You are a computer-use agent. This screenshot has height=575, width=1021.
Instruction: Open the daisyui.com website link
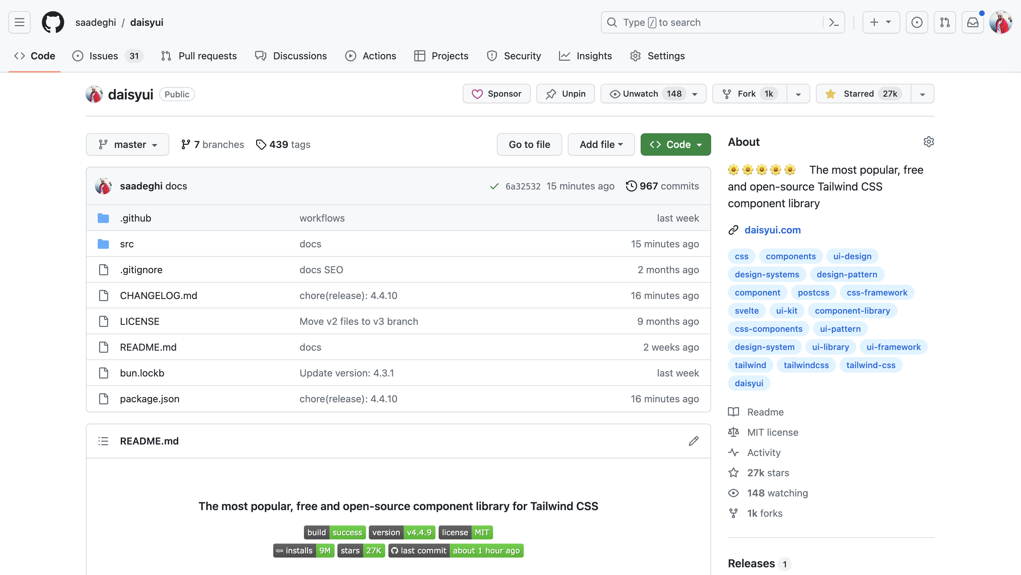[x=772, y=229]
